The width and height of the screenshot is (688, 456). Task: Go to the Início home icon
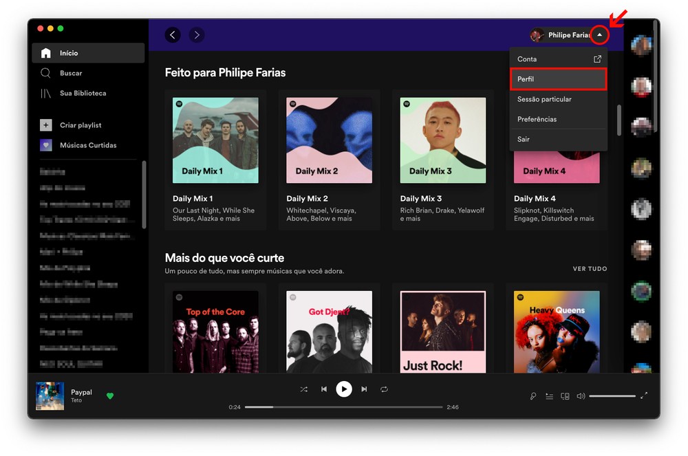point(46,53)
